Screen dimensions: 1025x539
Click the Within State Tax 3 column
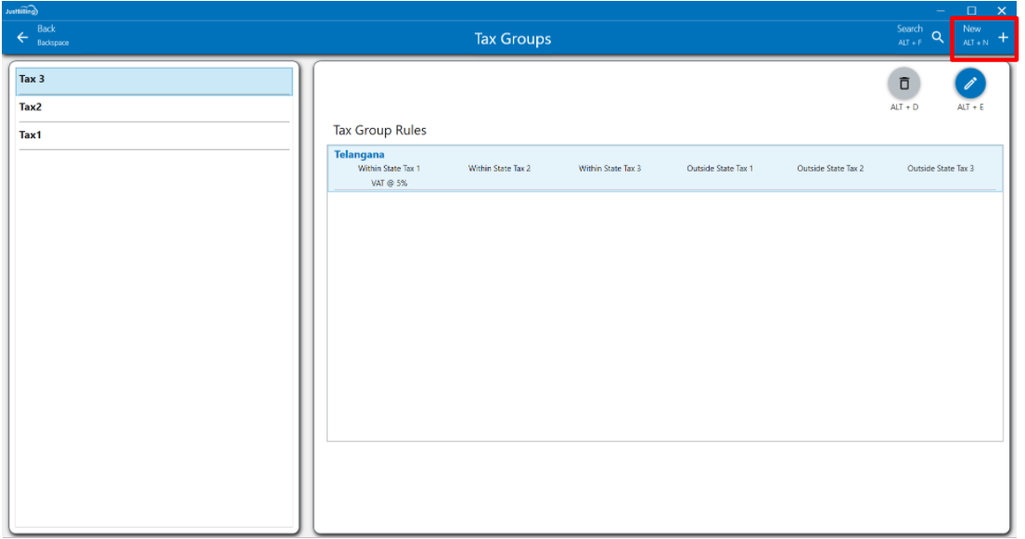click(609, 169)
